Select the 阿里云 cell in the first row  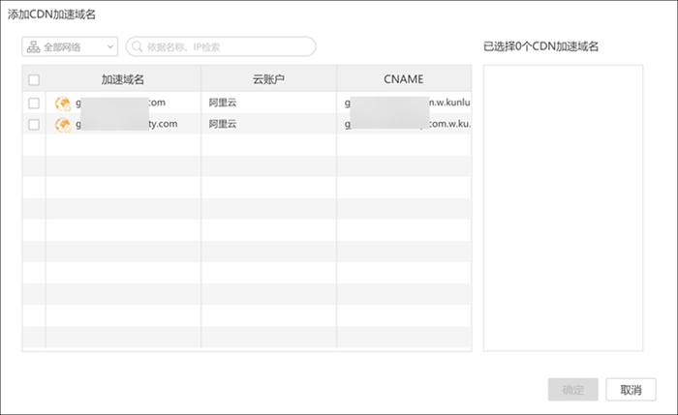tap(222, 103)
